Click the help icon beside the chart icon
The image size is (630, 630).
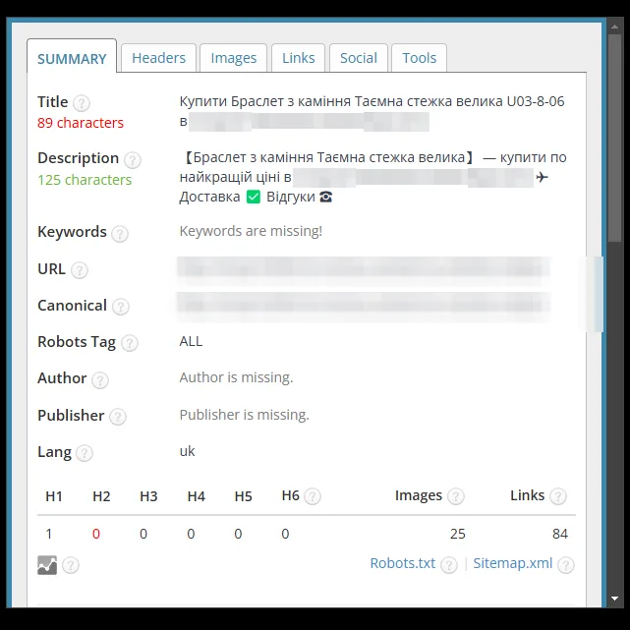71,565
